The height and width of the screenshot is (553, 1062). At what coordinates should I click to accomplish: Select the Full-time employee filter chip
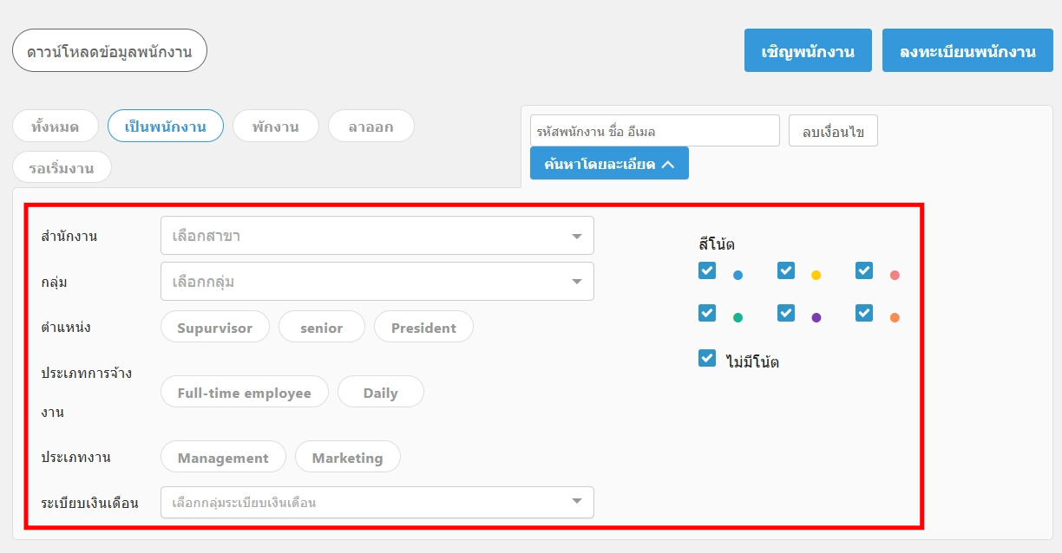pos(244,393)
